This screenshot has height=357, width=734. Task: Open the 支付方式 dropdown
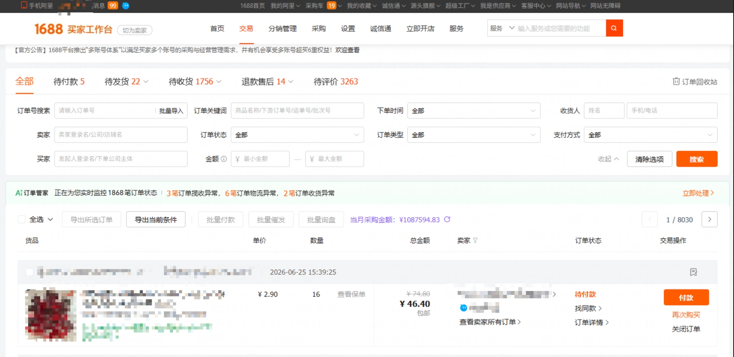(651, 135)
